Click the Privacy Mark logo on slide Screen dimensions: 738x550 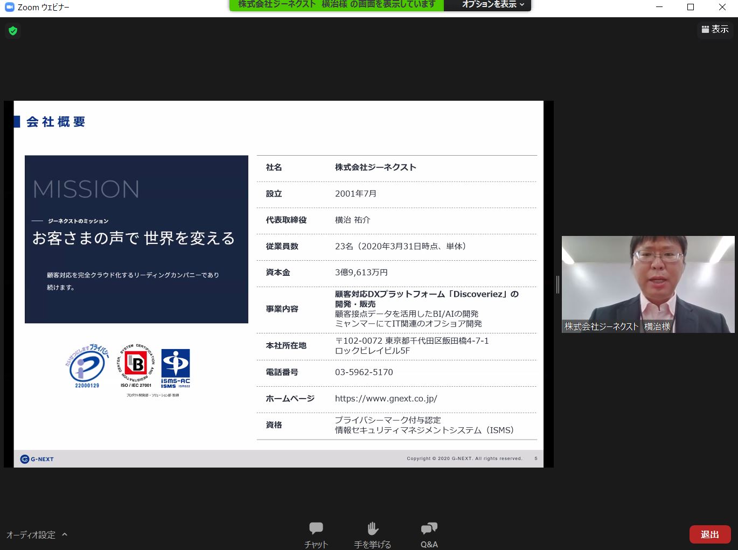tap(87, 366)
